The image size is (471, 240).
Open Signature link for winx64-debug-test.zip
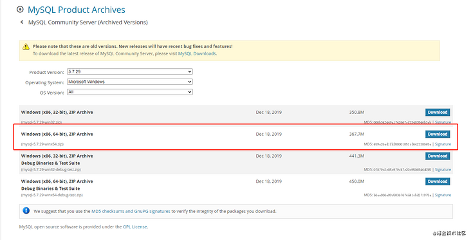coord(443,195)
